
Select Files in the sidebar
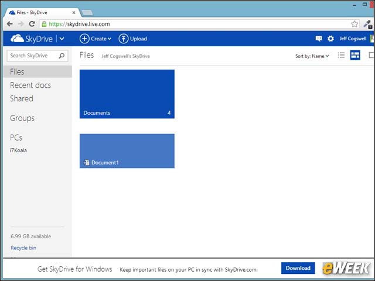pos(37,71)
